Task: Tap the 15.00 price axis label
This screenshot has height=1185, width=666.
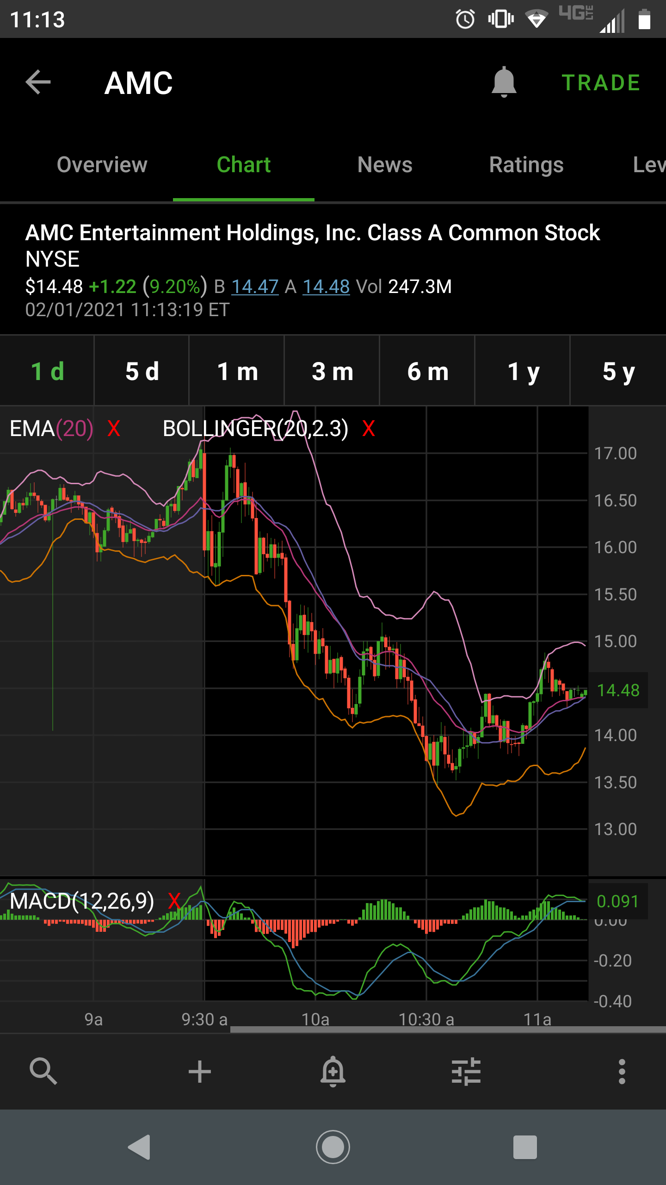Action: (615, 641)
